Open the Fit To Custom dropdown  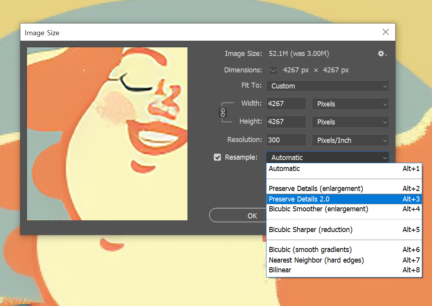328,86
